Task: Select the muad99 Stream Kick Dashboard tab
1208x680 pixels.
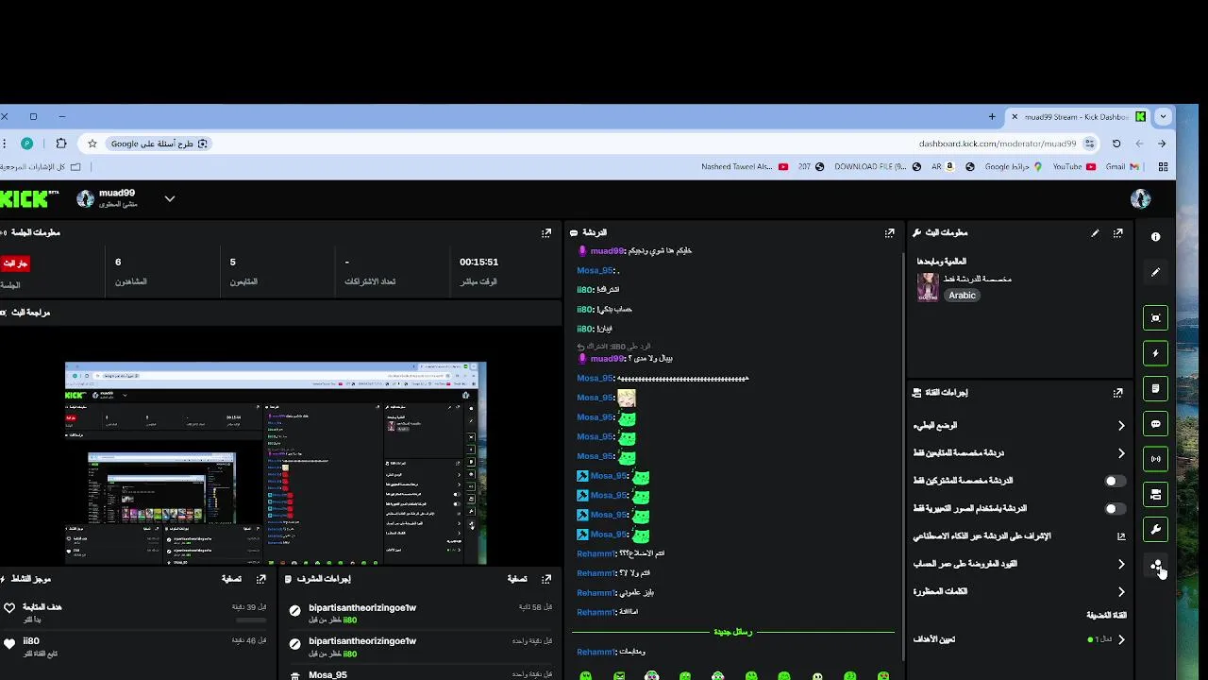Action: click(x=1079, y=116)
